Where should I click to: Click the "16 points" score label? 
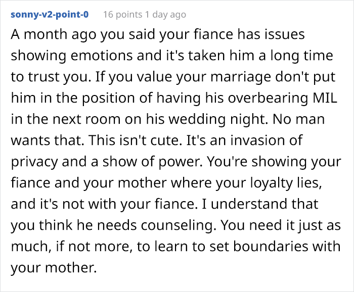click(123, 14)
